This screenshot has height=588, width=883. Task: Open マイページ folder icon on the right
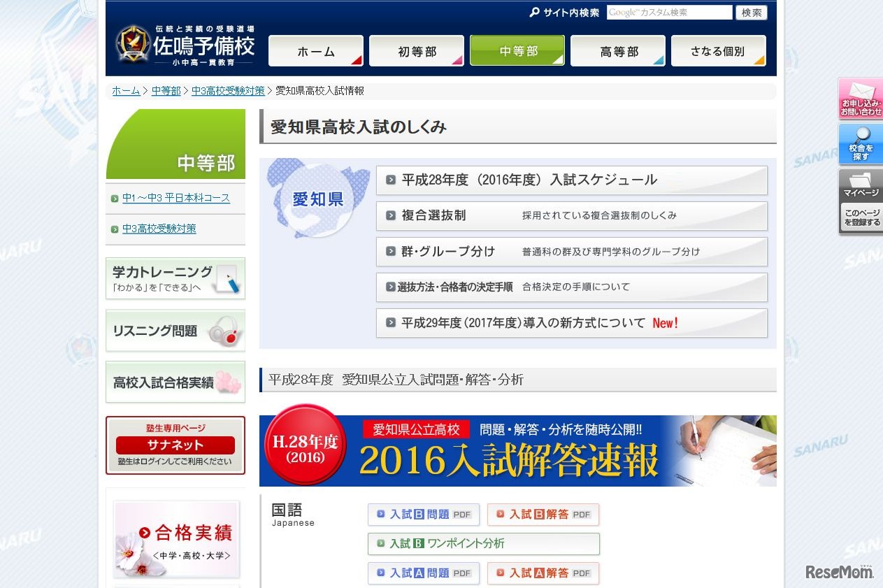[x=859, y=185]
